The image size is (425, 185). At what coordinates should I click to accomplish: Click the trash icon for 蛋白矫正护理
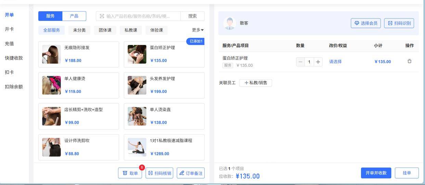[x=409, y=61]
